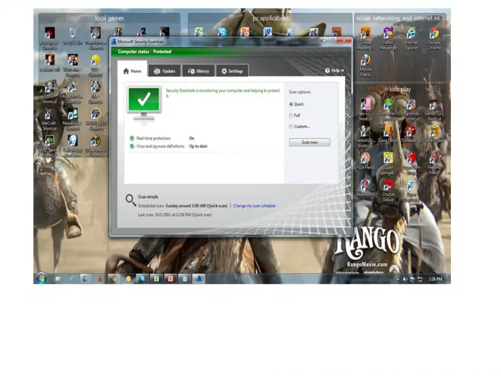The width and height of the screenshot is (501, 376).
Task: Open the Home tab in Security Essentials
Action: 132,71
